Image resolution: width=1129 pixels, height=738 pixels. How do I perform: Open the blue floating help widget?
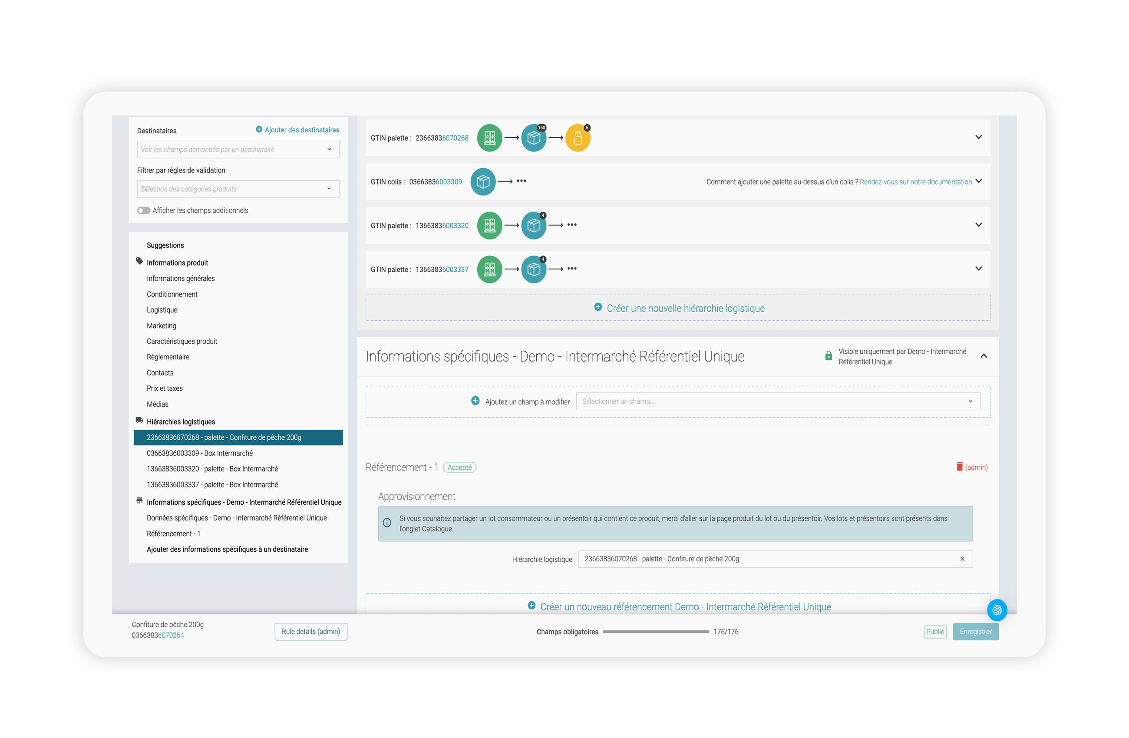997,610
